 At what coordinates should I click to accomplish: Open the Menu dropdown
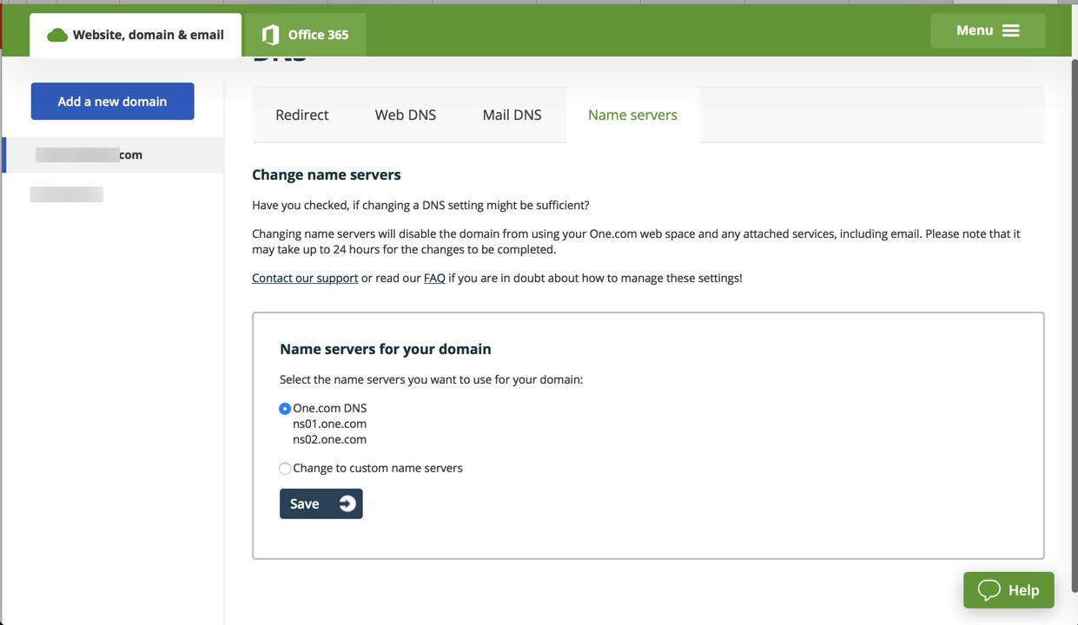pyautogui.click(x=987, y=30)
